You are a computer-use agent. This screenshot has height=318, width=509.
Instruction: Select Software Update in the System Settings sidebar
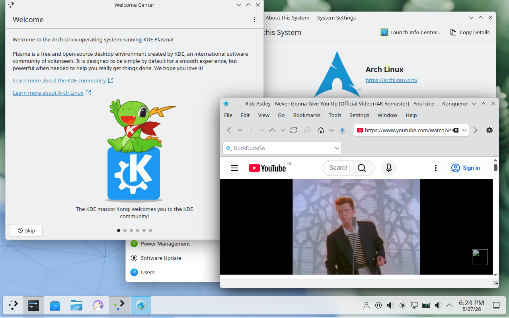coord(161,258)
